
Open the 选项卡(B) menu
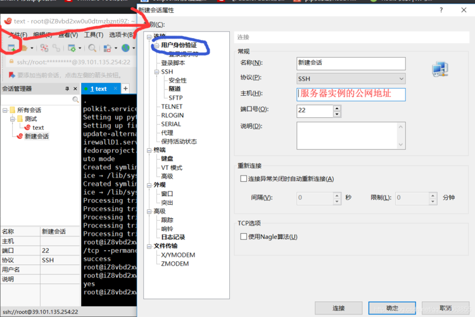click(121, 35)
